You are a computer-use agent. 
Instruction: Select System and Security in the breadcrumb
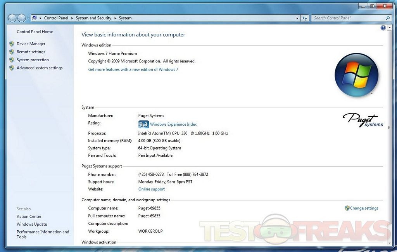coord(93,18)
